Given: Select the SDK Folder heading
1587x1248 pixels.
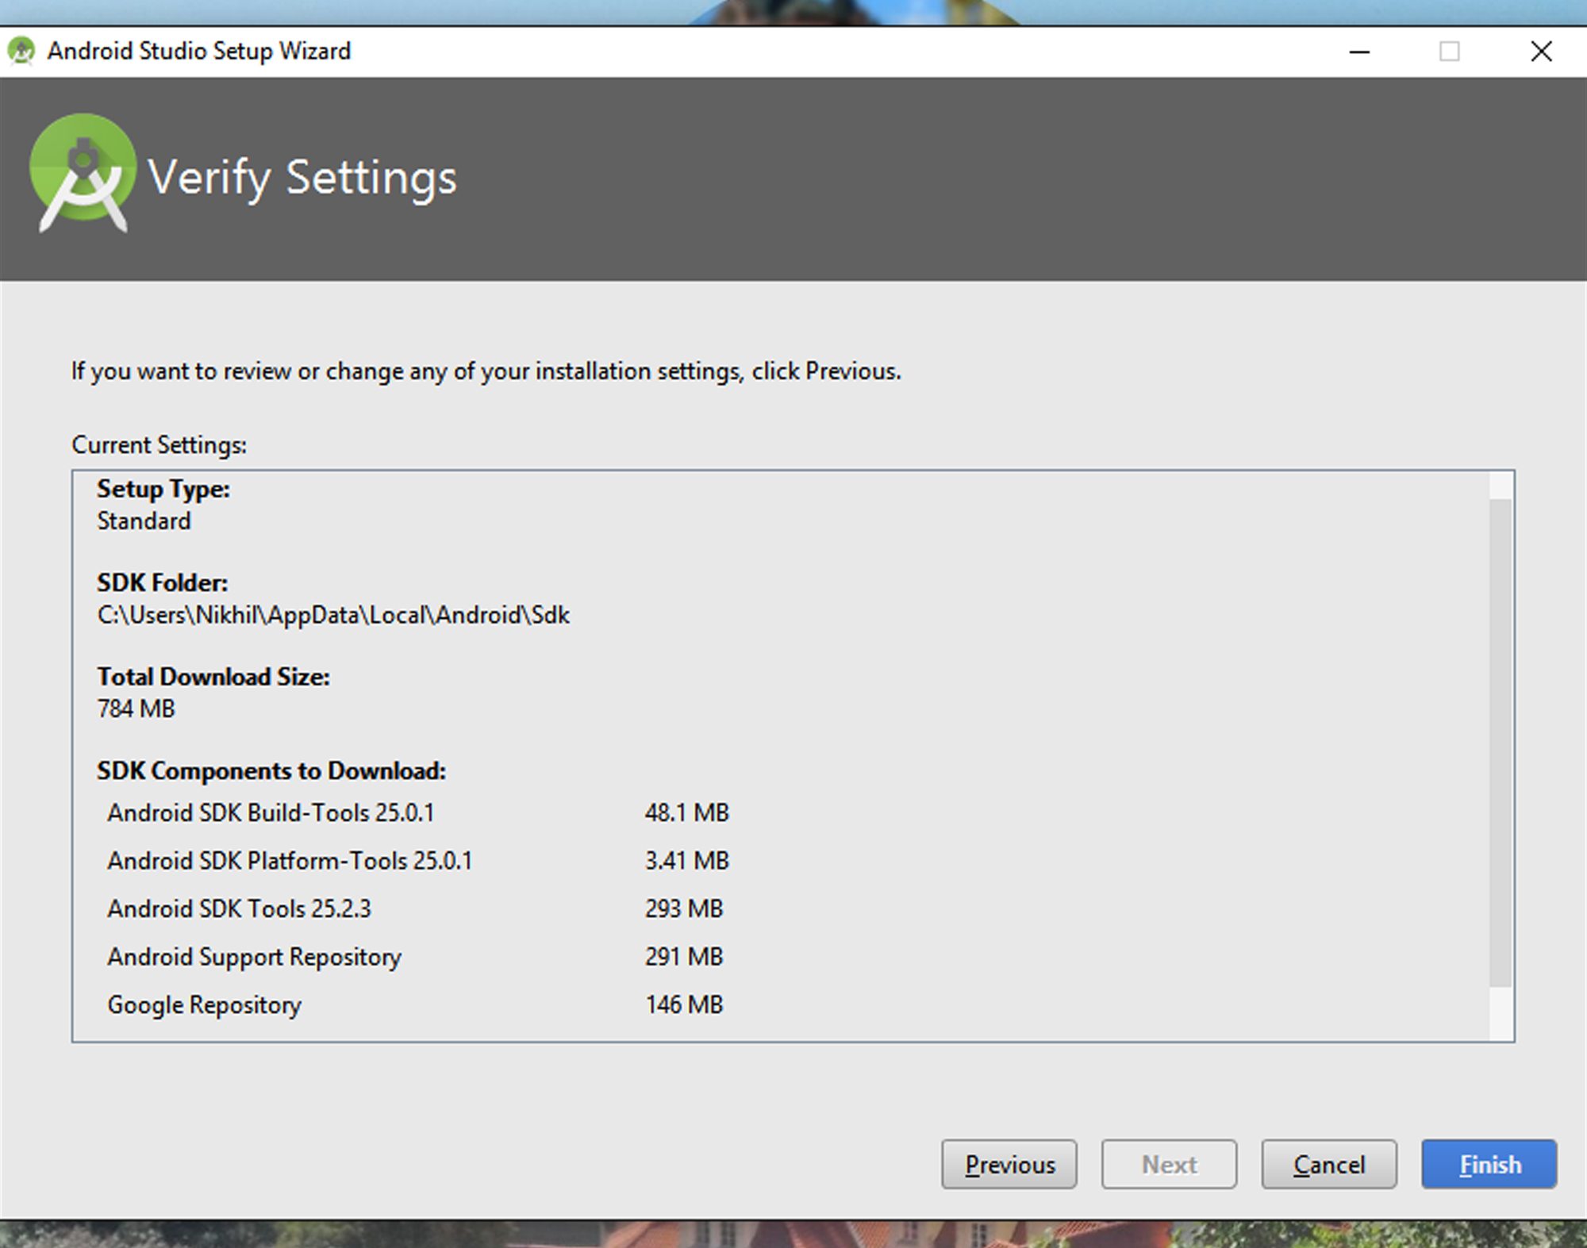Looking at the screenshot, I should coord(163,583).
